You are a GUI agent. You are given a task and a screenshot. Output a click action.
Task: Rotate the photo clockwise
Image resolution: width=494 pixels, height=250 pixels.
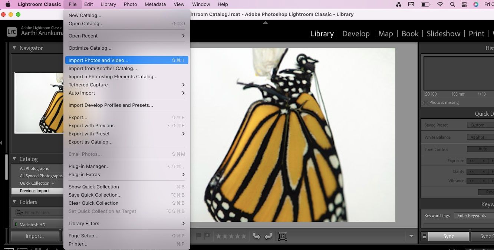pyautogui.click(x=268, y=236)
